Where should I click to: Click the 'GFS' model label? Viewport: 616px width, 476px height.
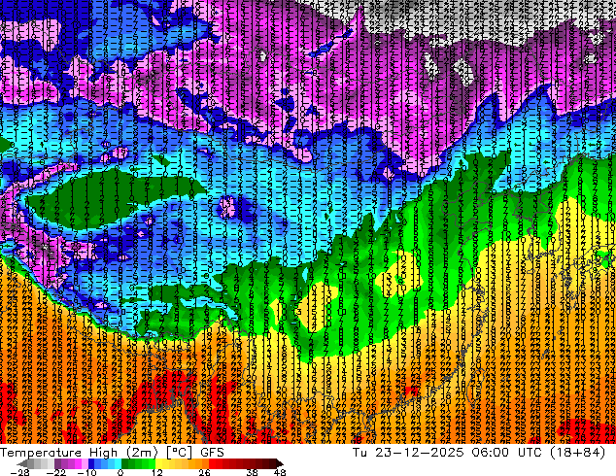point(212,453)
